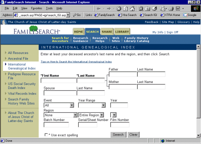Click the browser Forward arrow
The image size is (201, 144).
[x=109, y=9]
